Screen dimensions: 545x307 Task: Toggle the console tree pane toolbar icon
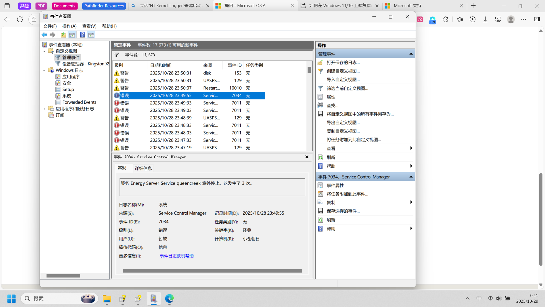(x=72, y=35)
